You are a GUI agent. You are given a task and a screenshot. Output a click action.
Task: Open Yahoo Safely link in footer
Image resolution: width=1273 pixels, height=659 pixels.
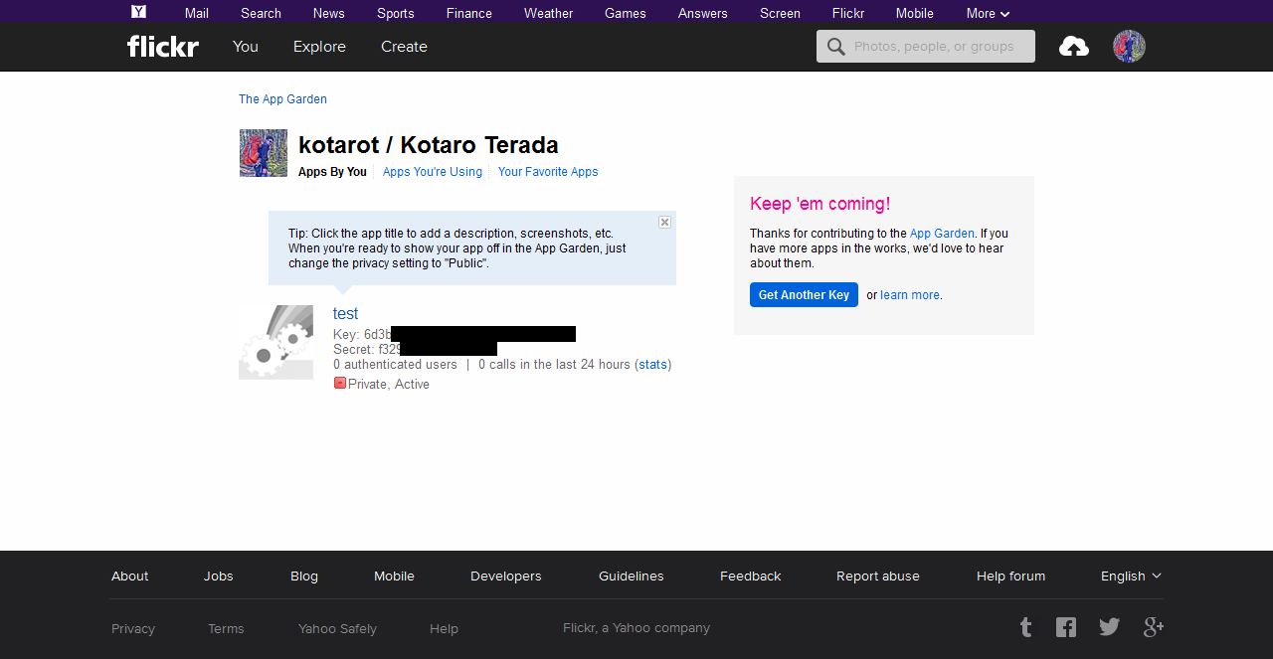click(x=337, y=628)
